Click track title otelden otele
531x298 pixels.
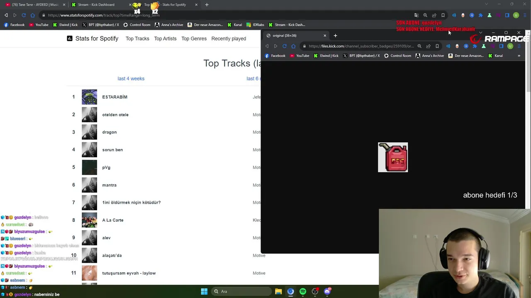point(115,115)
